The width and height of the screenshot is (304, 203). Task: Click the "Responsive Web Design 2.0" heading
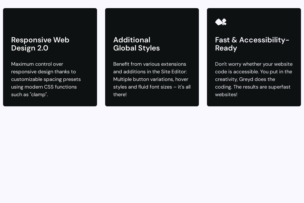pyautogui.click(x=40, y=44)
